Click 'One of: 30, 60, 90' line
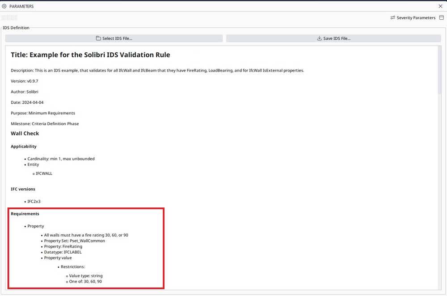Screen dimensions: 447x296 85,282
